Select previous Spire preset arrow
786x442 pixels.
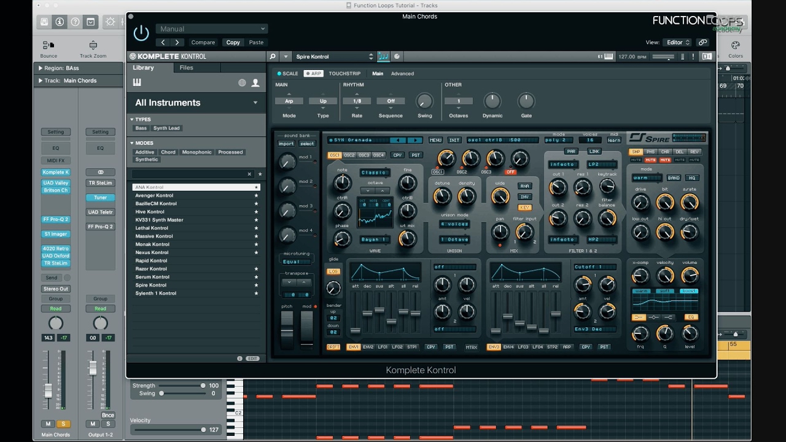pyautogui.click(x=398, y=140)
